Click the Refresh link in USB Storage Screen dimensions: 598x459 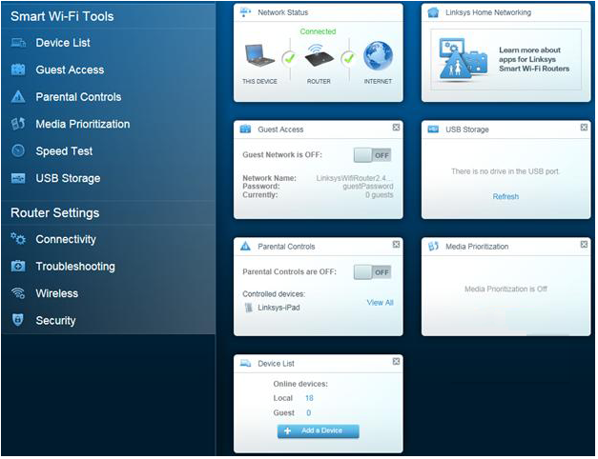(505, 196)
